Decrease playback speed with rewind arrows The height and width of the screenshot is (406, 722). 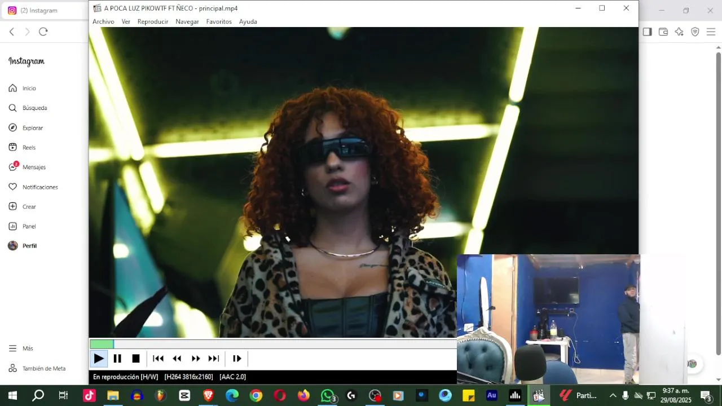coord(177,359)
